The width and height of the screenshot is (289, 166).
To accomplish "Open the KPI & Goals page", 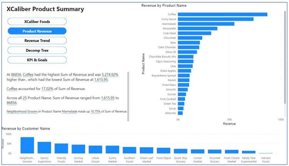I will (37, 60).
